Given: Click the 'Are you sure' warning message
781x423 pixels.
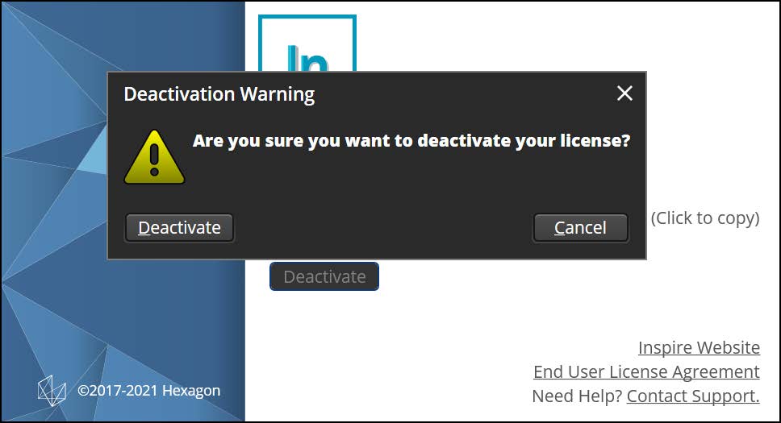Looking at the screenshot, I should point(411,141).
